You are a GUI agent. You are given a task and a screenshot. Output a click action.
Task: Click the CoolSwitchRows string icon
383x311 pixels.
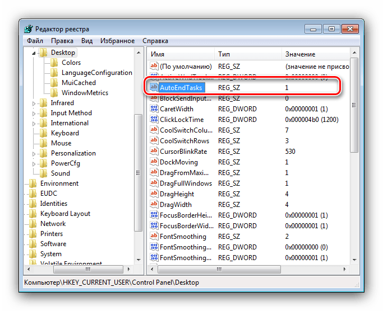tap(154, 140)
